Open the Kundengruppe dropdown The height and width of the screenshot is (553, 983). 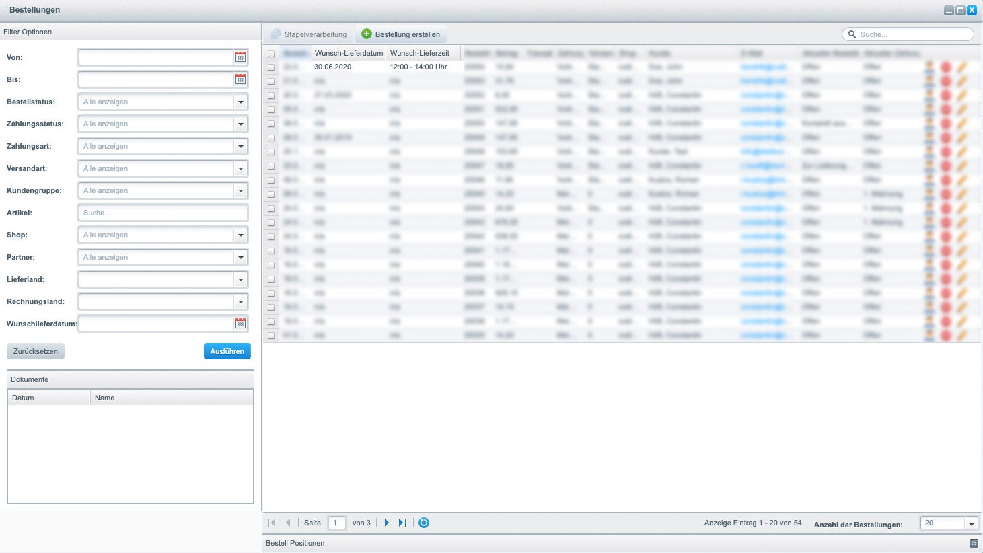pyautogui.click(x=240, y=190)
